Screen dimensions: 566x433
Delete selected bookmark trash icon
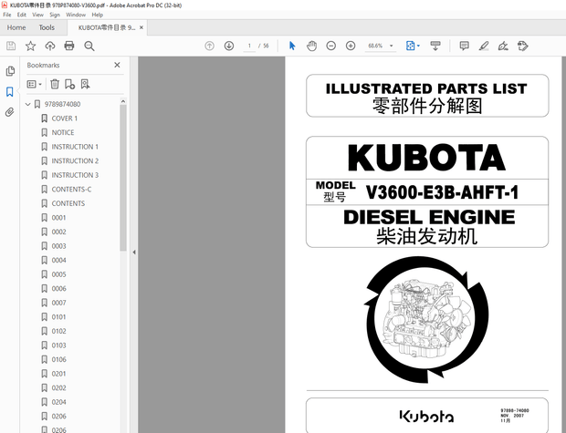[55, 84]
